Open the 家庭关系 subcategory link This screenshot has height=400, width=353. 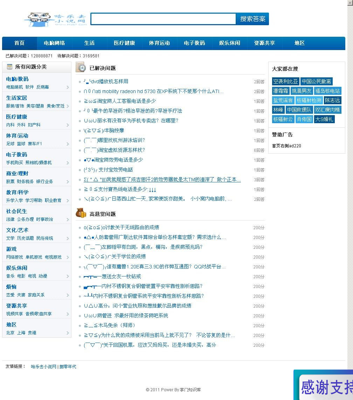(x=36, y=295)
